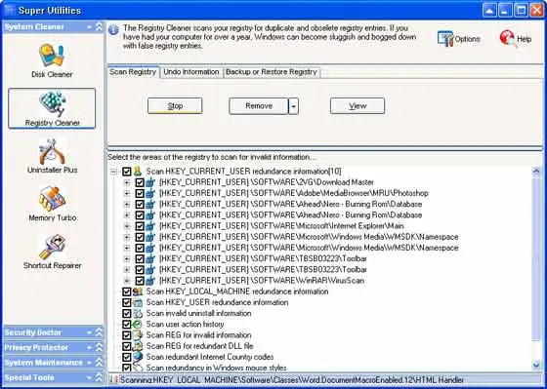This screenshot has height=389, width=547.
Task: Switch to the Undo Information tab
Action: (x=191, y=72)
